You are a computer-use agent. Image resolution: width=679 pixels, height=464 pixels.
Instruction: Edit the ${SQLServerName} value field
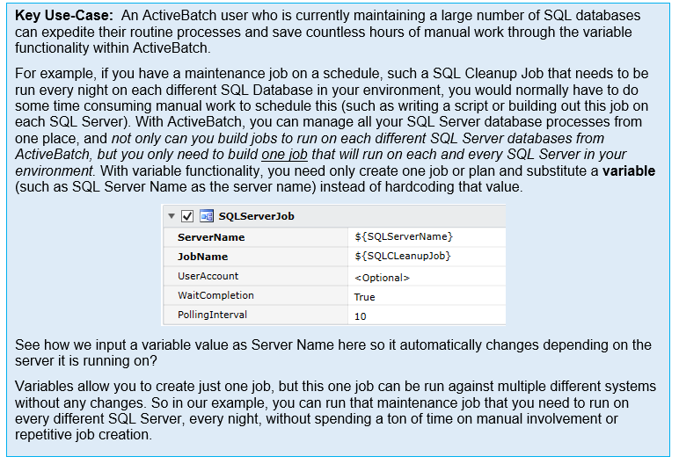(404, 236)
